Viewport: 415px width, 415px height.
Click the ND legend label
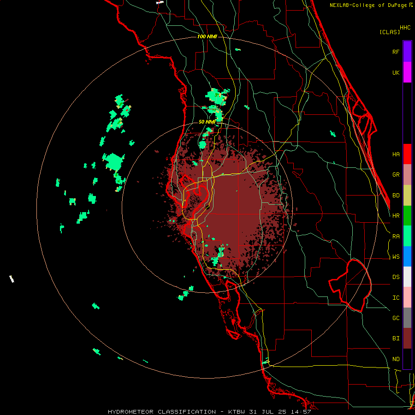point(396,359)
